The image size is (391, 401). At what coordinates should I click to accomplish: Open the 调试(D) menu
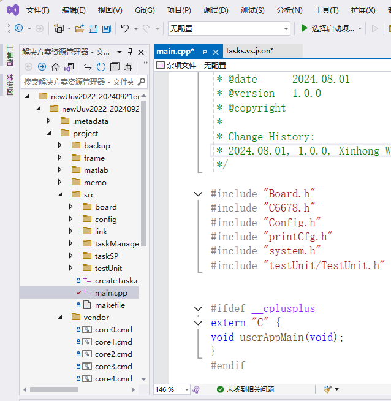click(216, 10)
